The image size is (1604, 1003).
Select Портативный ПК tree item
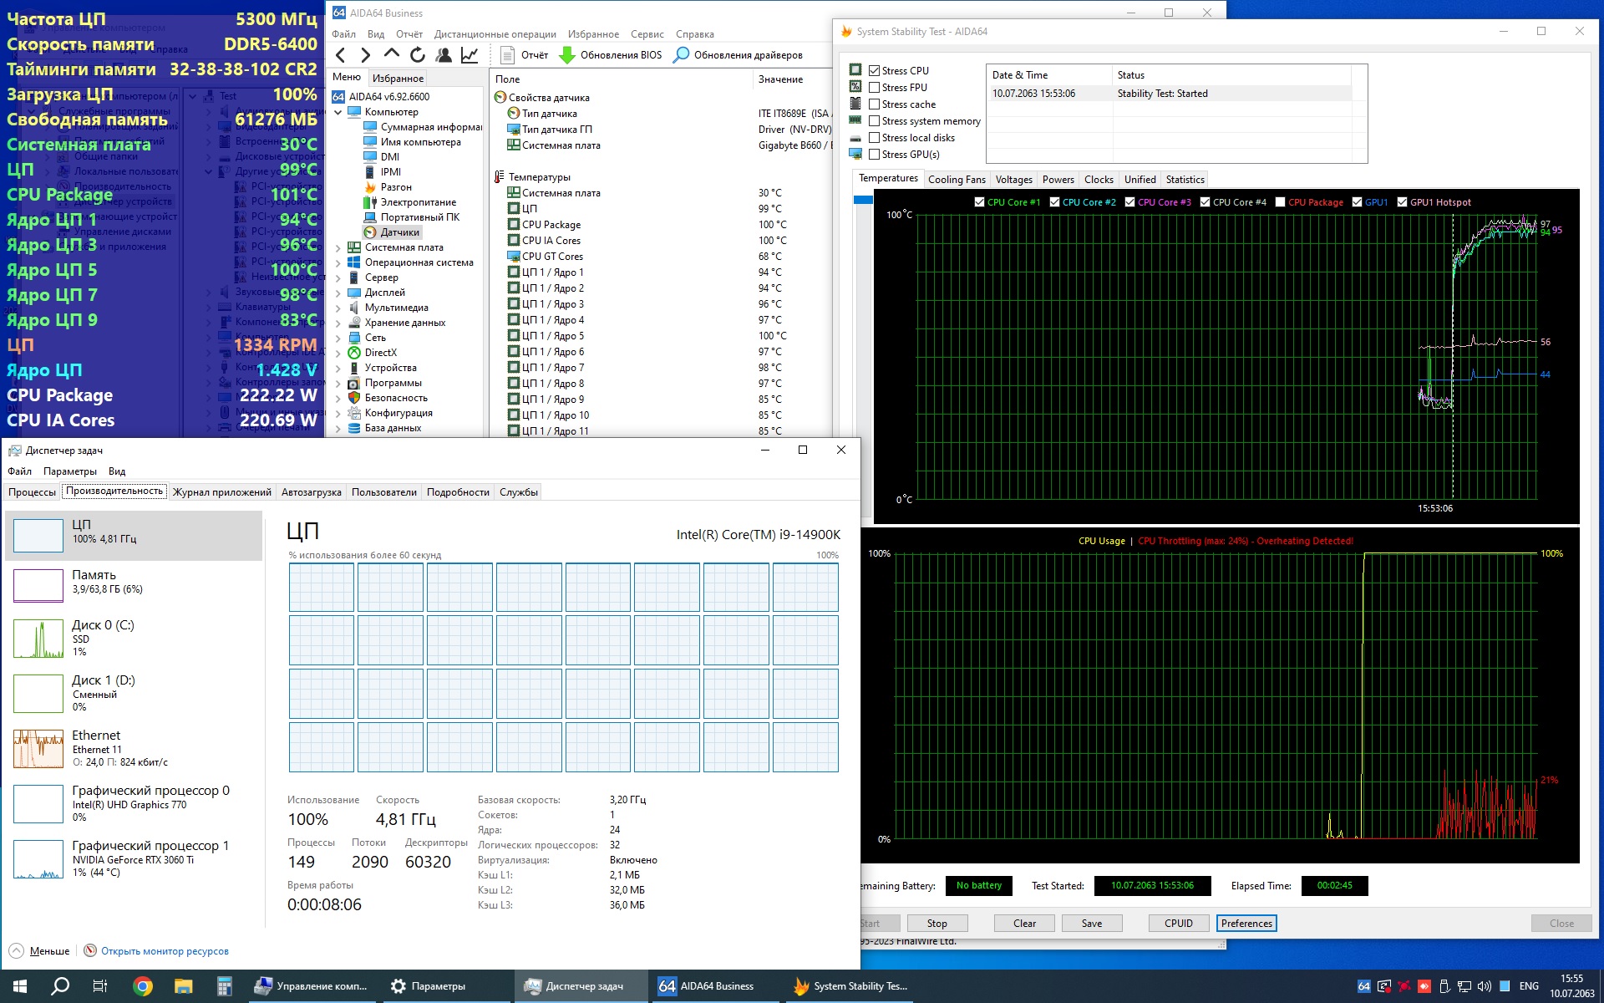tap(412, 217)
